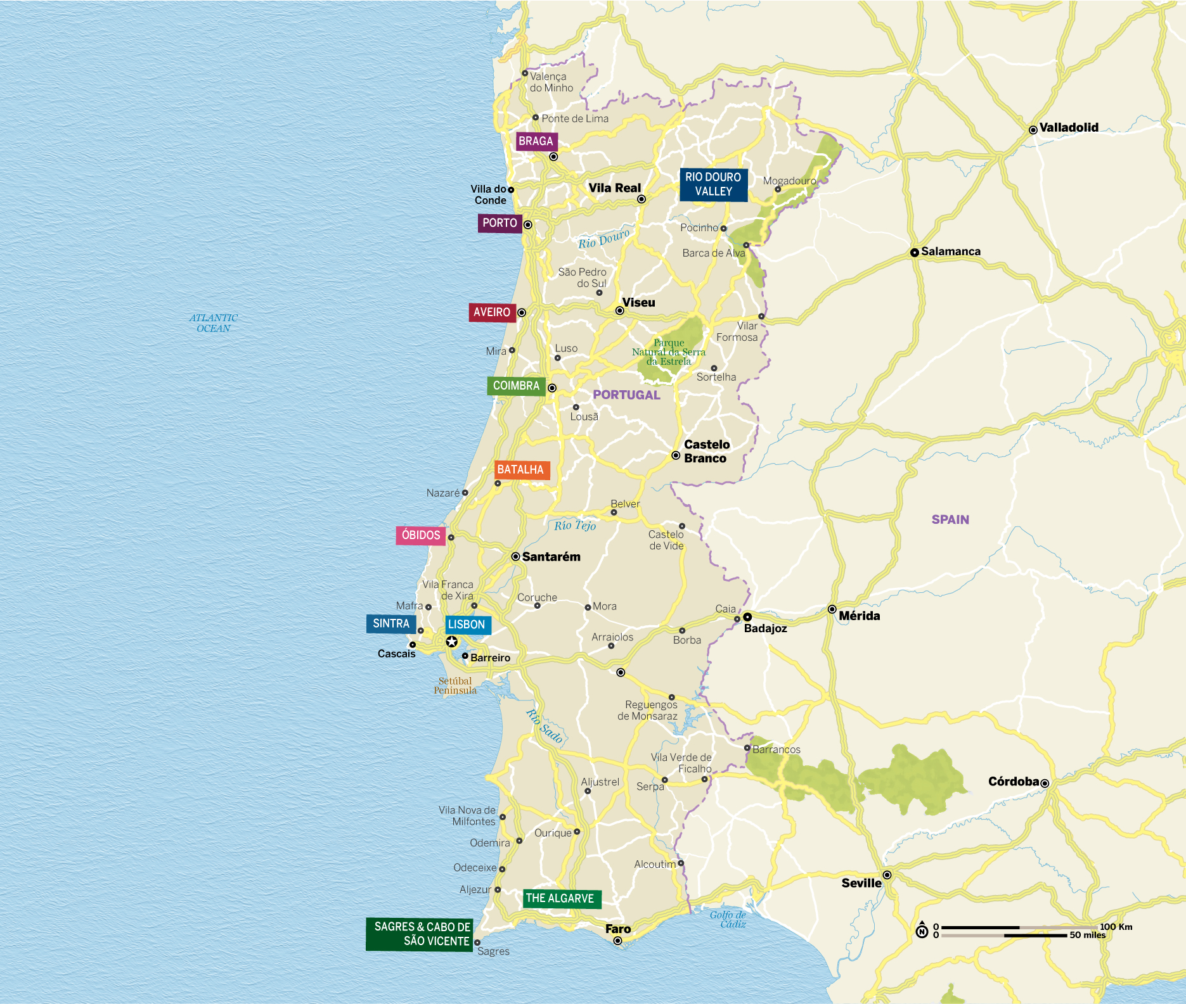
Task: Click the AVEIRO red label
Action: pos(492,312)
